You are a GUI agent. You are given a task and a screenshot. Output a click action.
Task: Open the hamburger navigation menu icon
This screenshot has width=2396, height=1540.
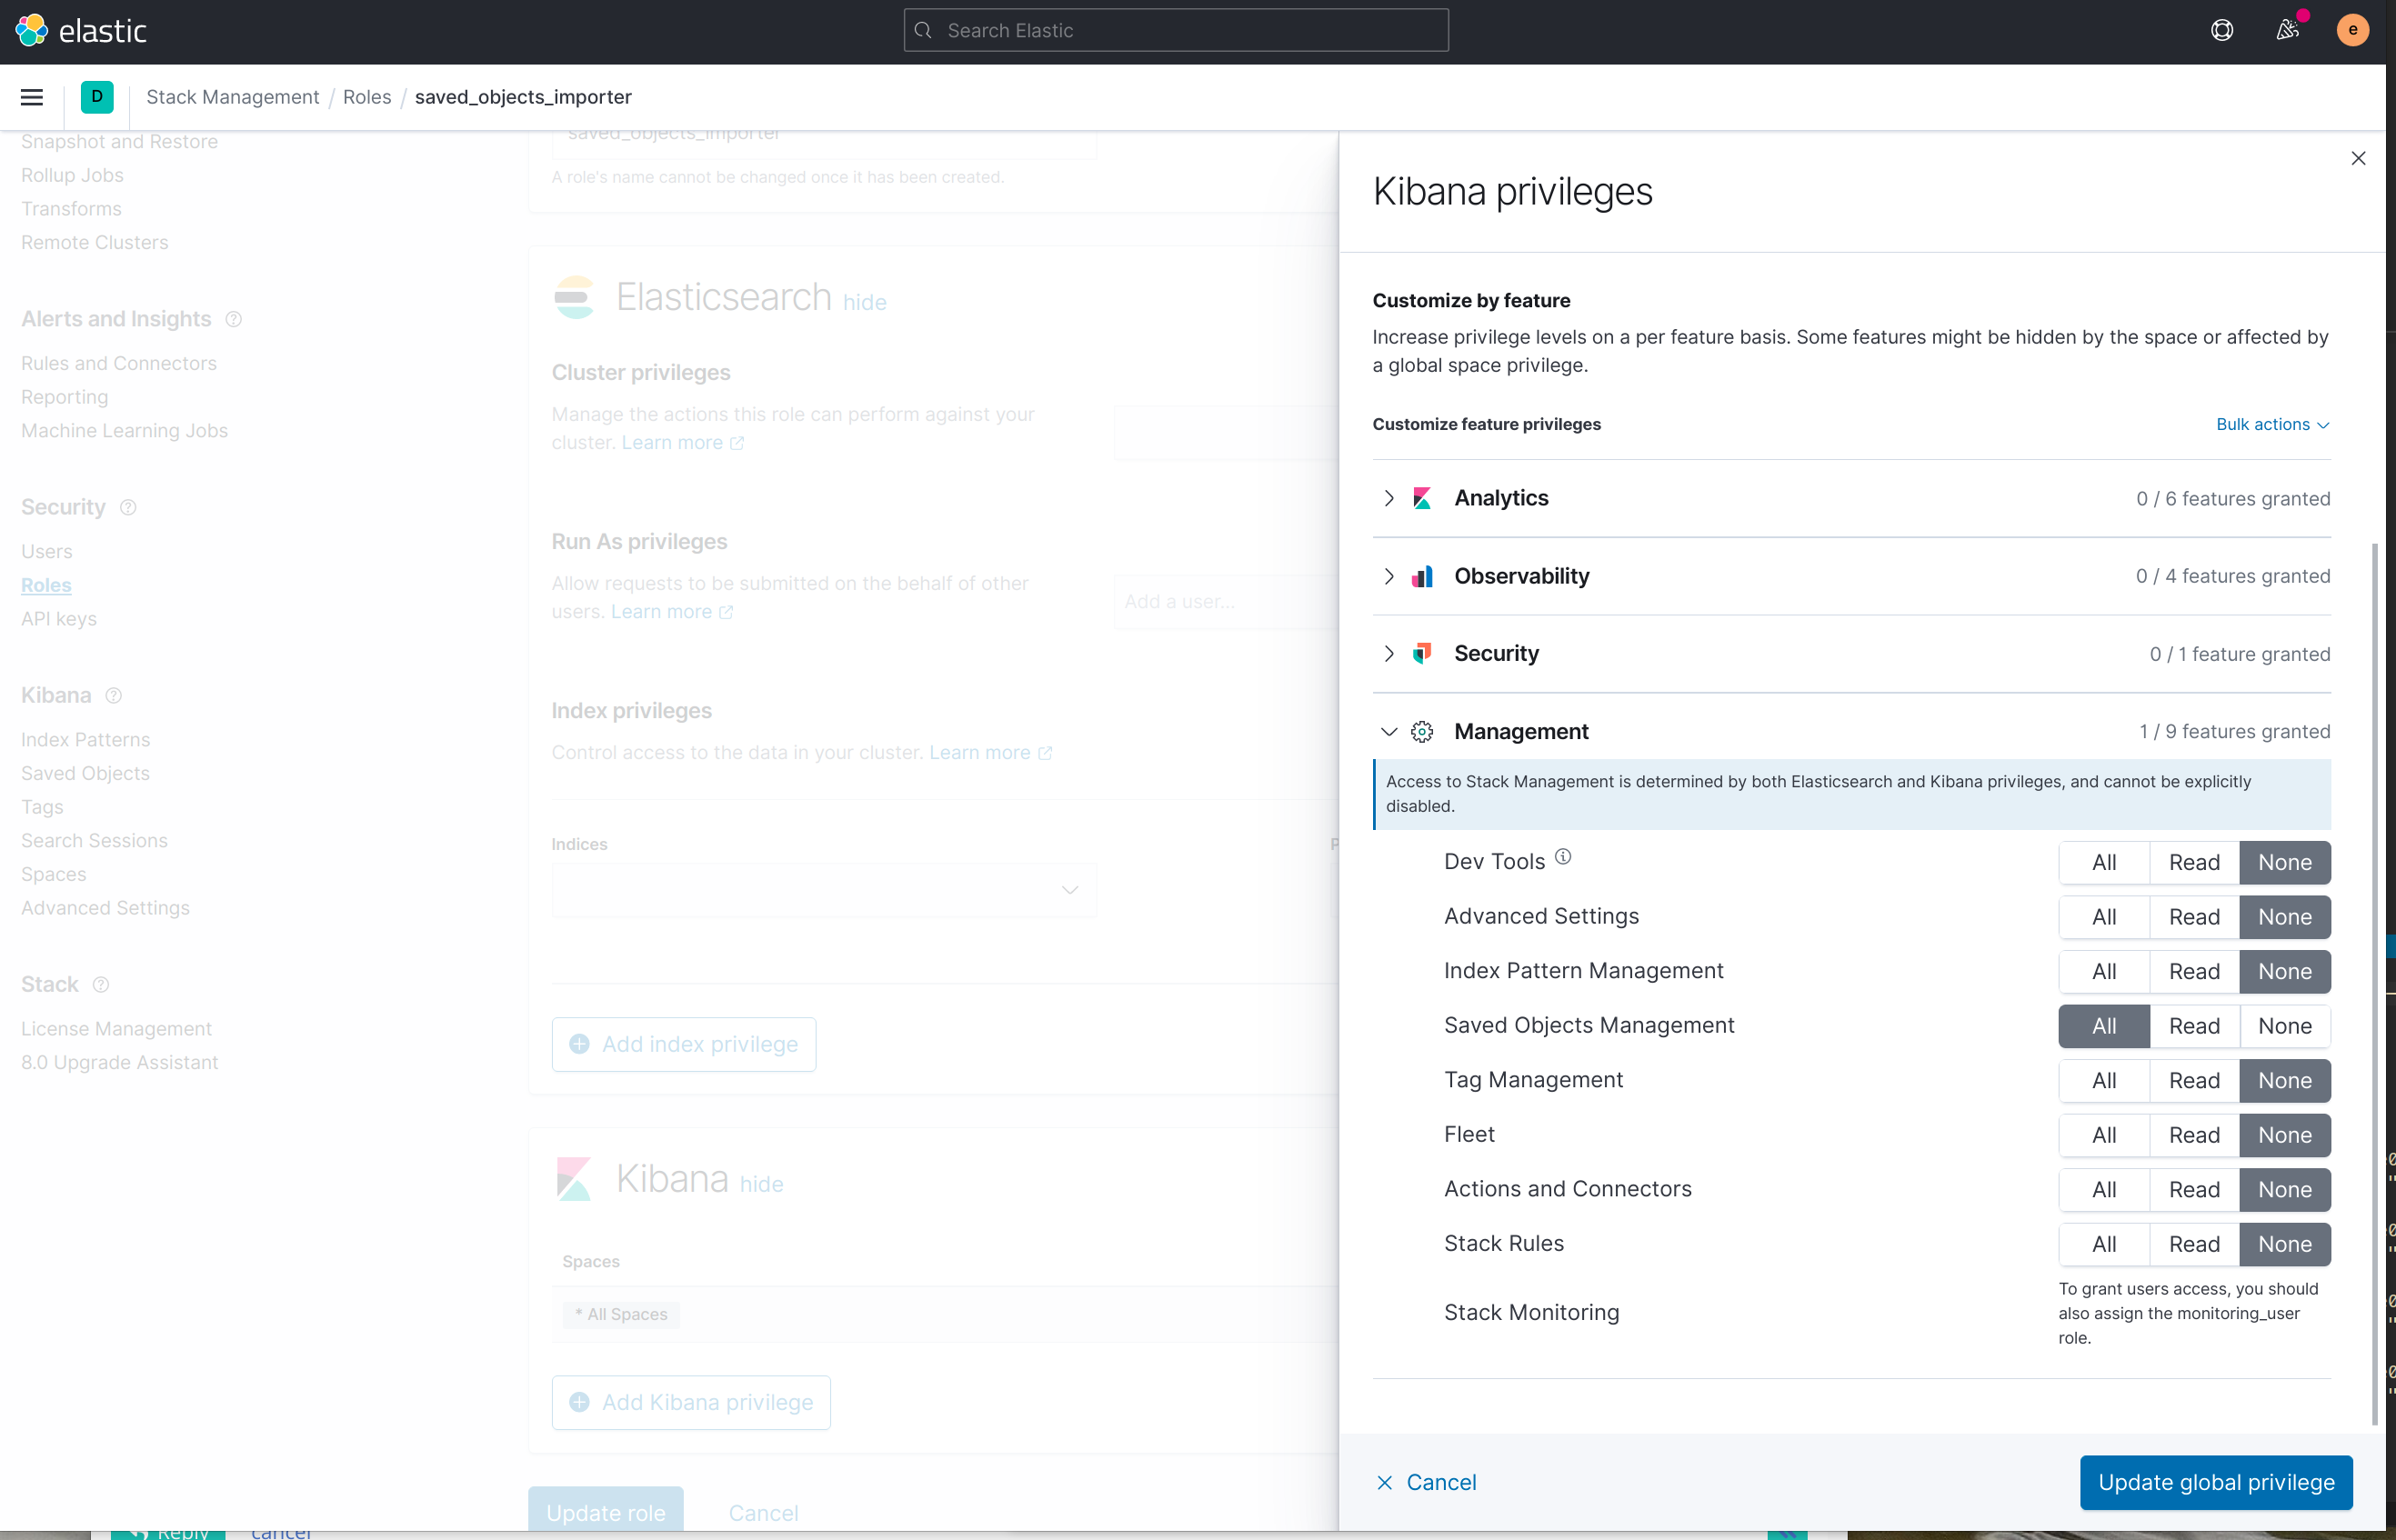pos(32,97)
